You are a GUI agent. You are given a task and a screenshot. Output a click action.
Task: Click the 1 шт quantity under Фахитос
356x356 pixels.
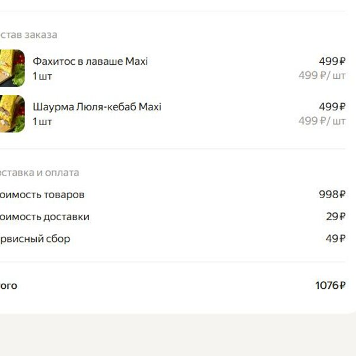coord(43,76)
